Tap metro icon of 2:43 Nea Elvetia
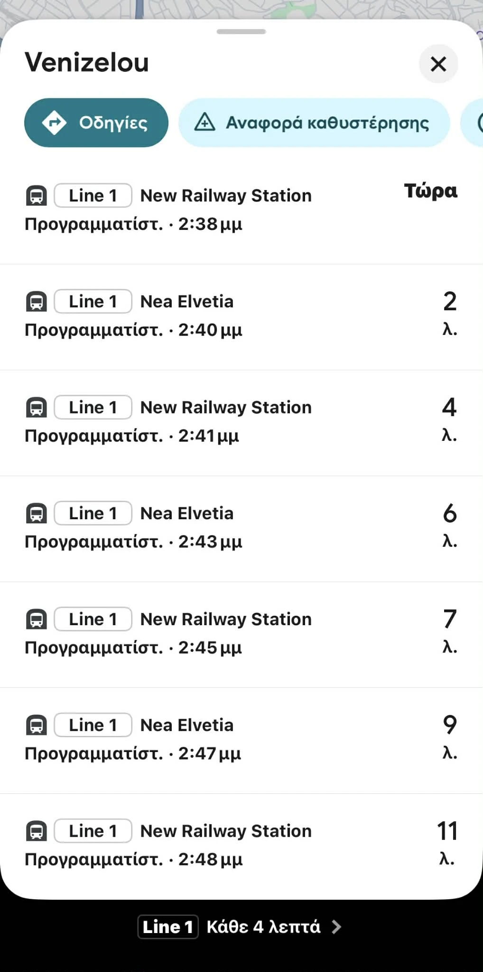This screenshot has height=972, width=483. (37, 514)
